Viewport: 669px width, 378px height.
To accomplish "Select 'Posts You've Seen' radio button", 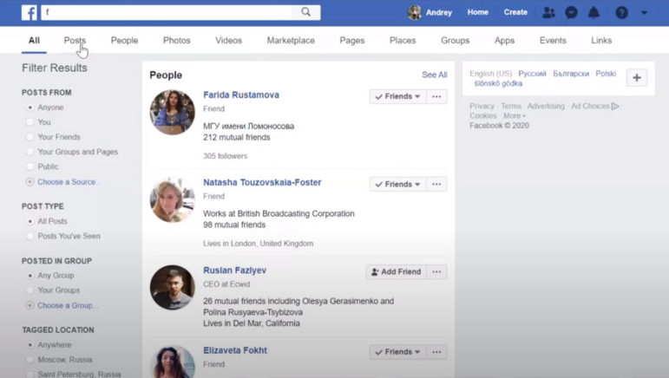I will click(x=30, y=236).
